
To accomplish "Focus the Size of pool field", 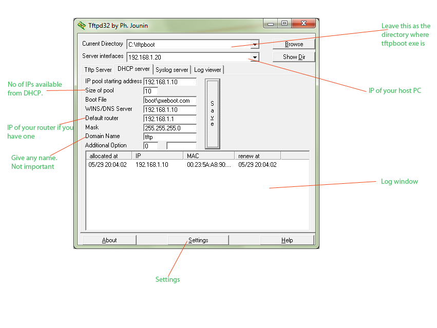I will coord(150,91).
